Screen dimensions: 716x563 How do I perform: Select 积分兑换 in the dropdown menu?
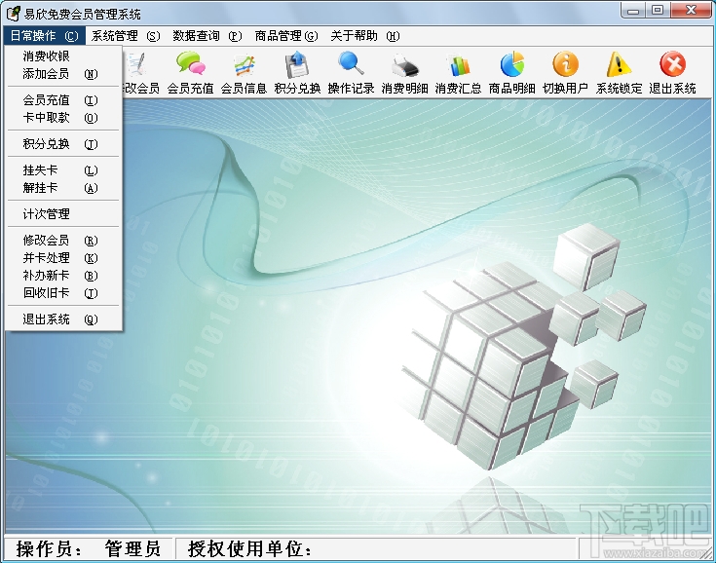pyautogui.click(x=63, y=144)
